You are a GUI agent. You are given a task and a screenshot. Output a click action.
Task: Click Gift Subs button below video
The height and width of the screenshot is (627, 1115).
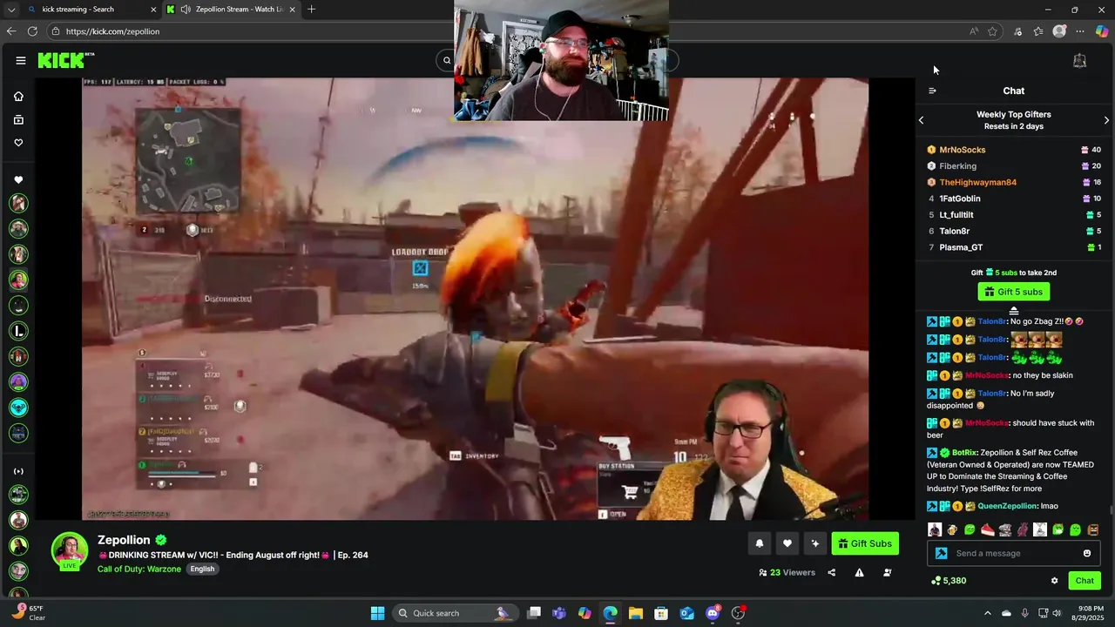865,543
